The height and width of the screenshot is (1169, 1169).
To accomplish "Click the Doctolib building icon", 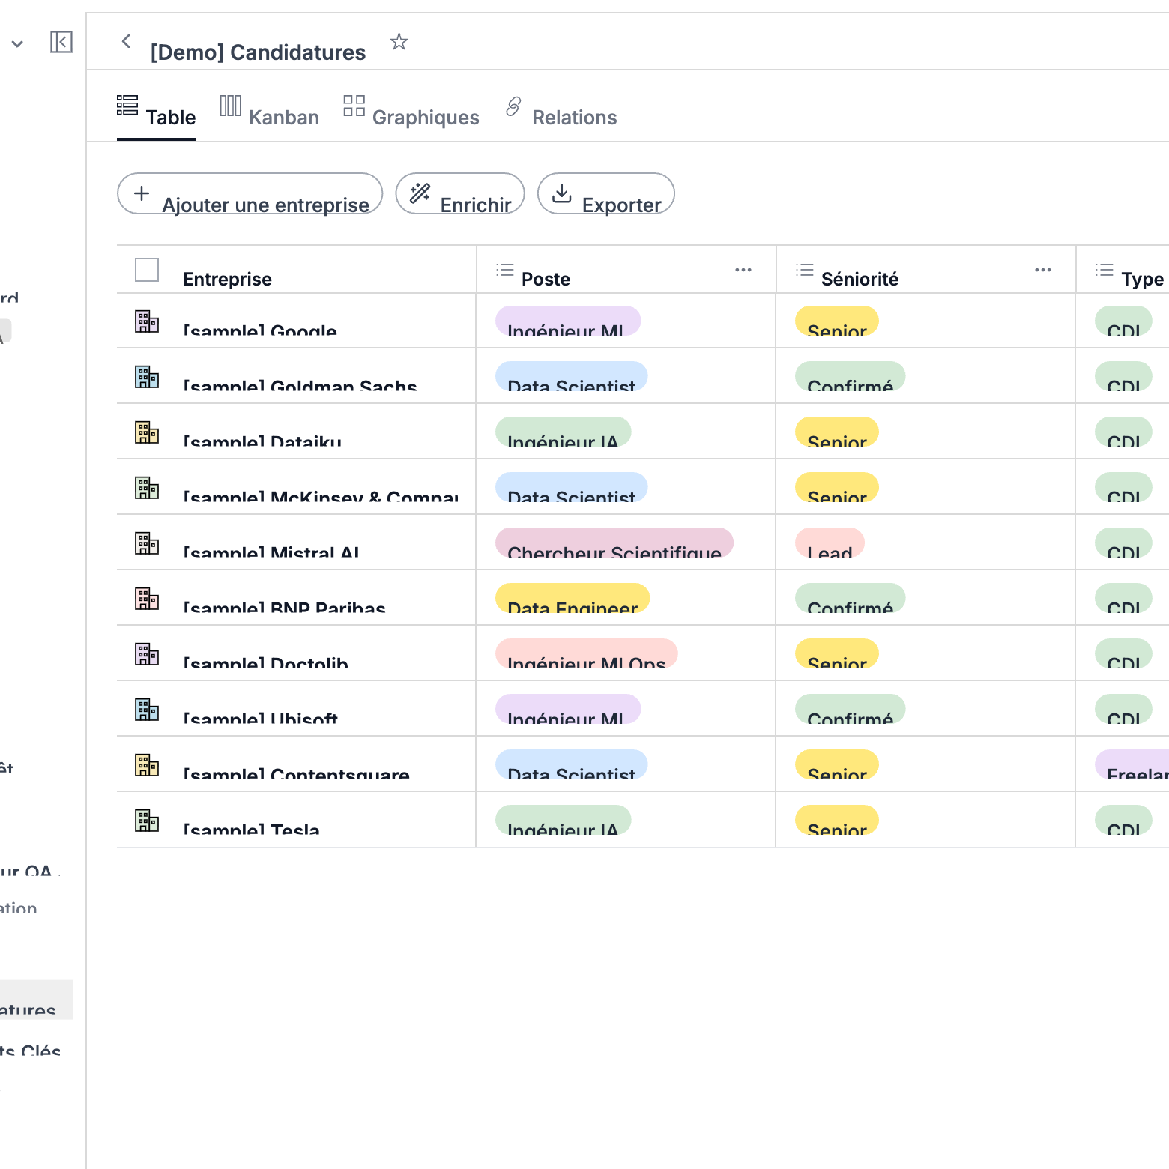I will (147, 654).
